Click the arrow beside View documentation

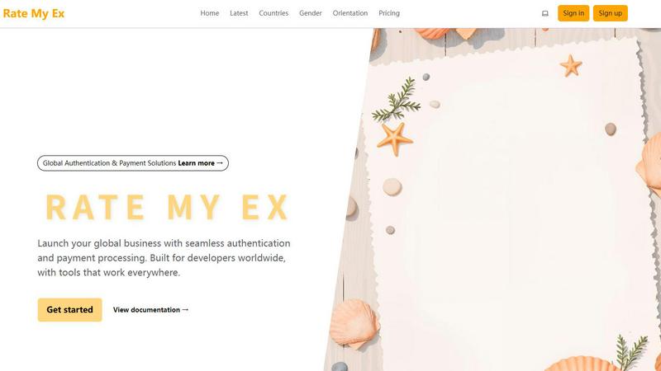point(185,310)
